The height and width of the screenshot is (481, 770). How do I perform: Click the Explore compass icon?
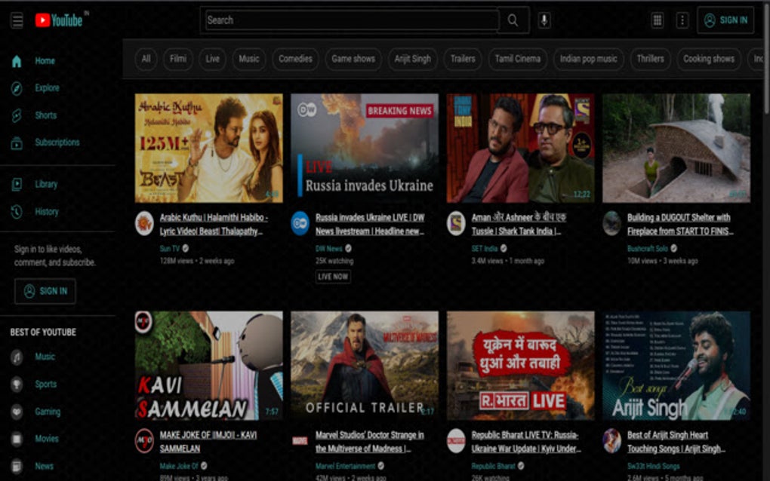pyautogui.click(x=17, y=88)
